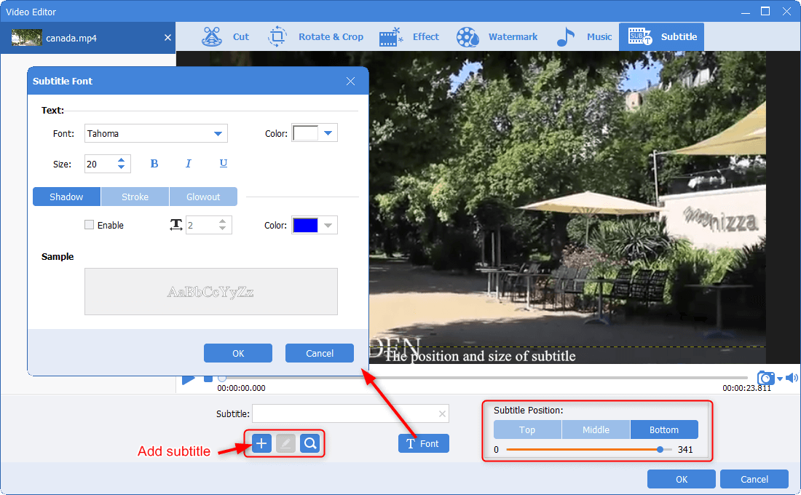Expand the text color dropdown arrow
Viewport: 801px width, 495px height.
tap(328, 132)
